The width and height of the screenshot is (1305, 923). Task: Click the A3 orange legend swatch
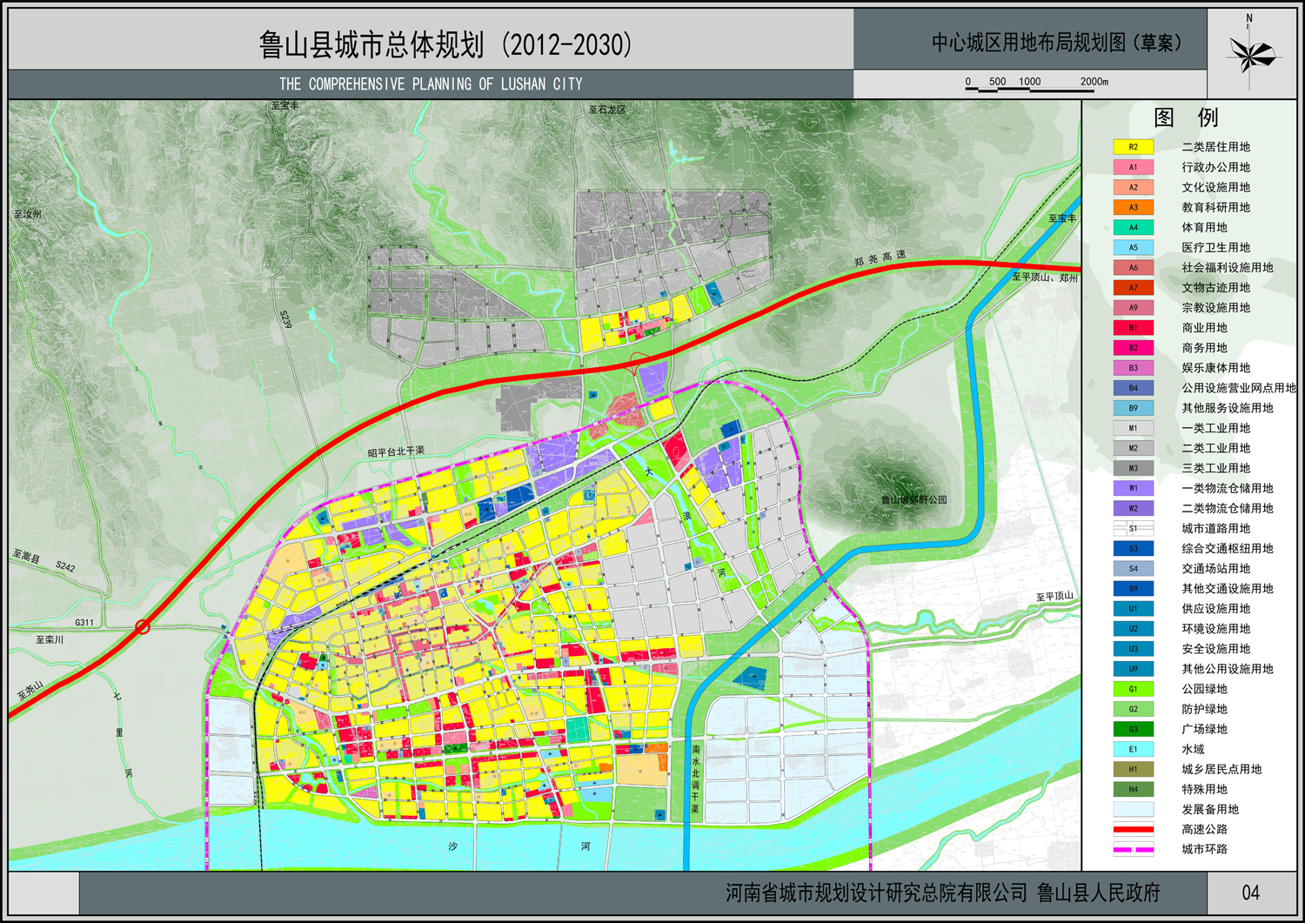coord(1133,207)
